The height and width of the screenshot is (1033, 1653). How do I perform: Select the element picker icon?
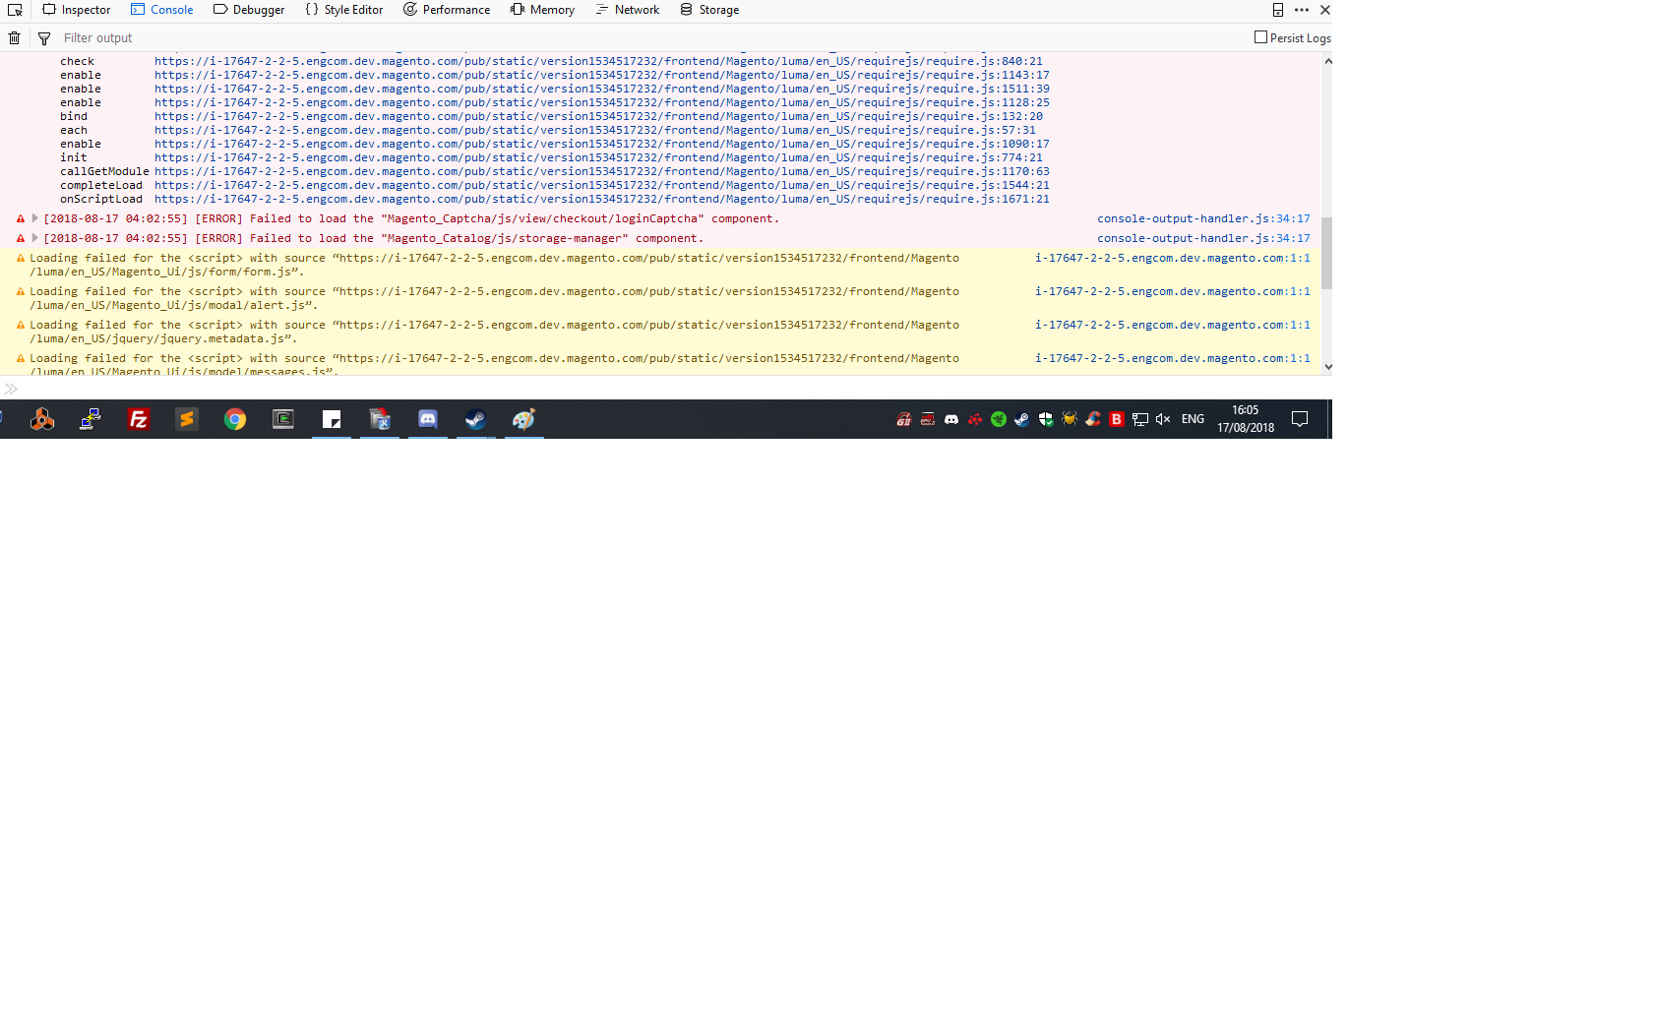(x=15, y=10)
